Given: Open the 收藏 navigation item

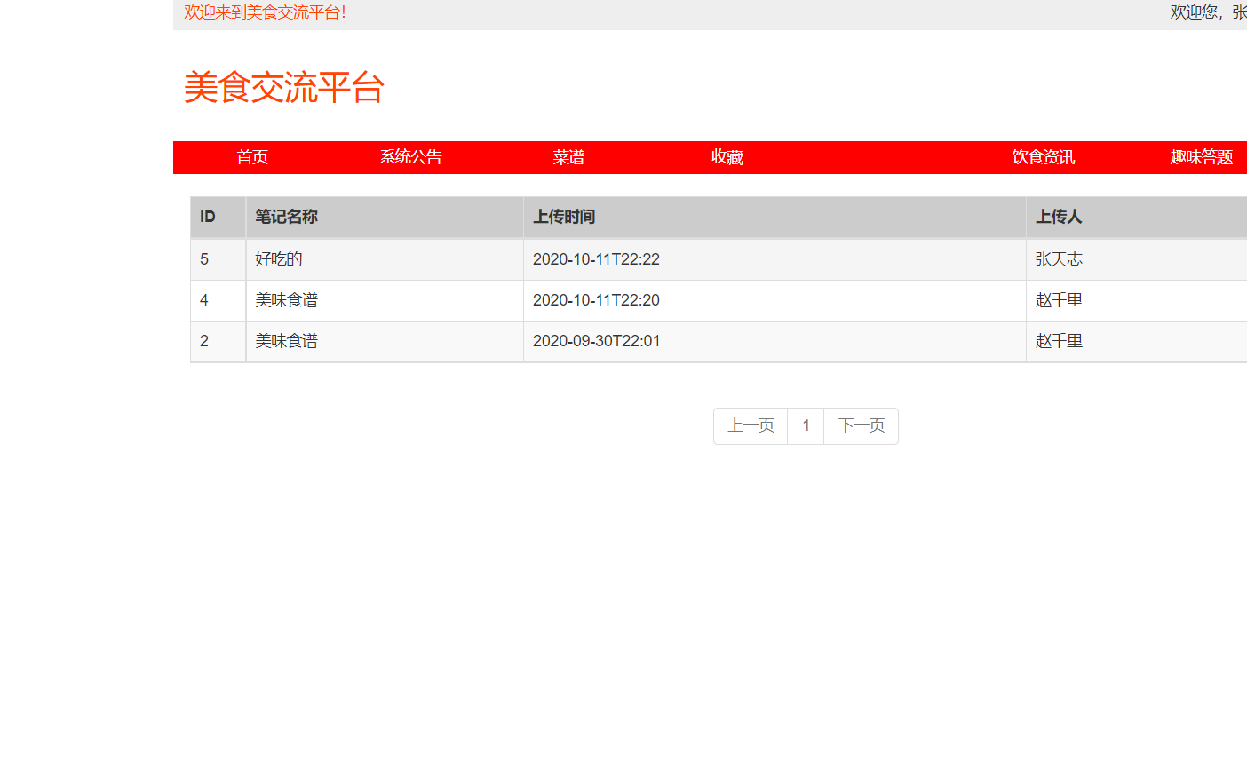Looking at the screenshot, I should tap(727, 157).
